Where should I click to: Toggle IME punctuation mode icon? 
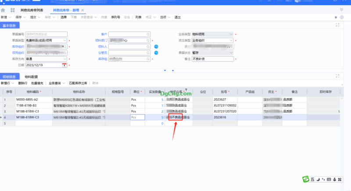pos(323,179)
